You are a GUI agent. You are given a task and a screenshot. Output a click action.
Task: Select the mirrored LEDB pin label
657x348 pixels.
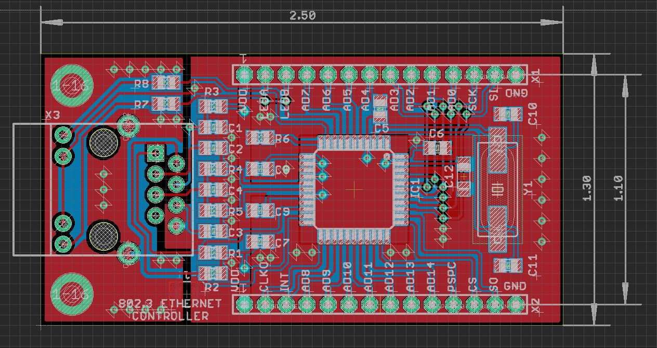pyautogui.click(x=285, y=103)
